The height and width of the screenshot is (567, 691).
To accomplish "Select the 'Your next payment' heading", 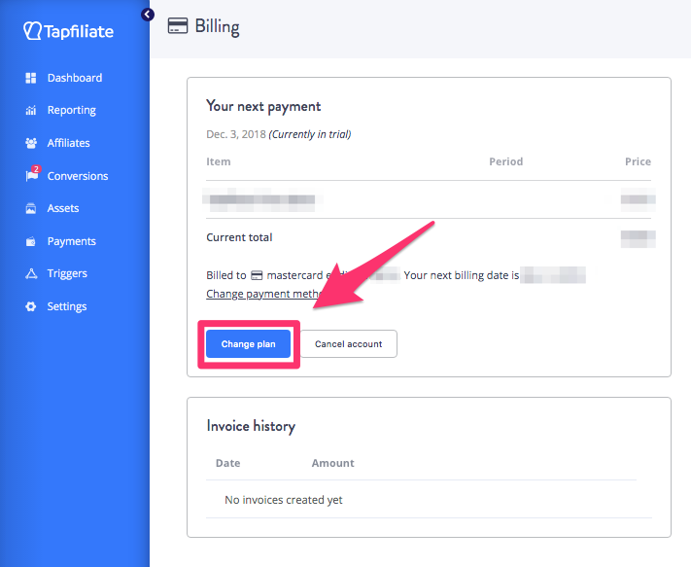I will pyautogui.click(x=263, y=107).
